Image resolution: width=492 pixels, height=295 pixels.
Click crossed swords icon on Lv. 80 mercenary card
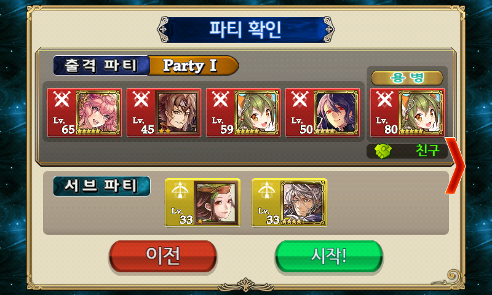tap(384, 100)
